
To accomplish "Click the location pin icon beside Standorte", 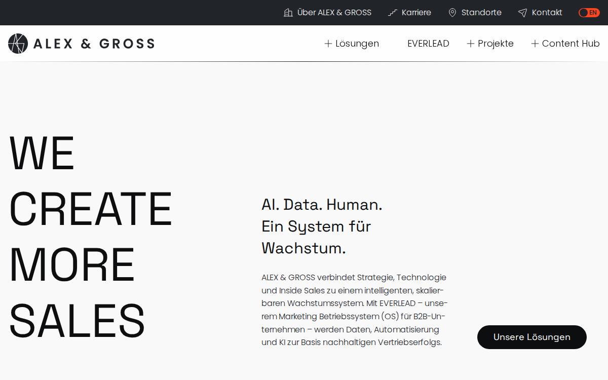I will (x=452, y=13).
